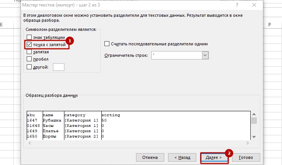
Task: Proceed with the 'Далее >' button
Action: click(x=214, y=157)
